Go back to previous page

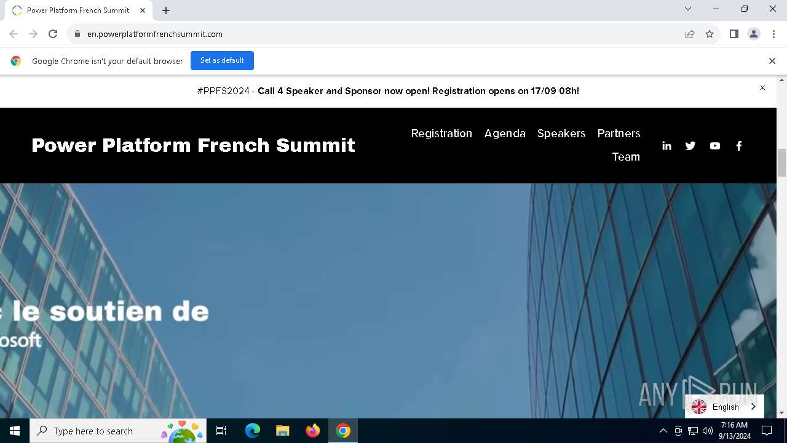point(14,34)
